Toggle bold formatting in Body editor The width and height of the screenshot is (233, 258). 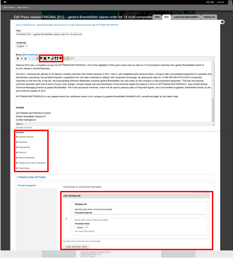18,59
